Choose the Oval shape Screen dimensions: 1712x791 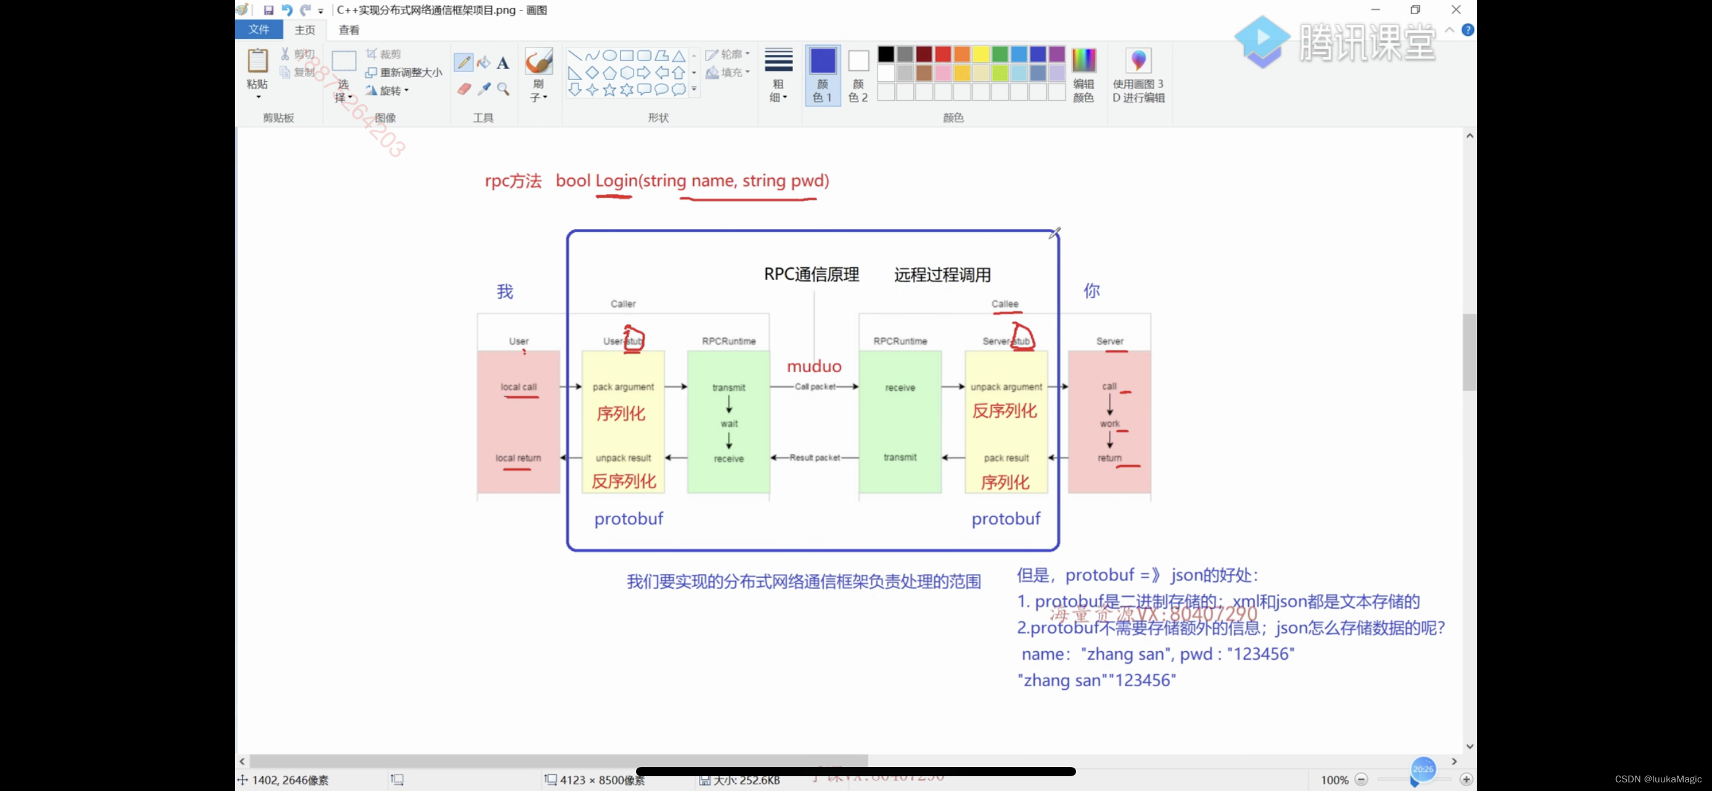(609, 56)
